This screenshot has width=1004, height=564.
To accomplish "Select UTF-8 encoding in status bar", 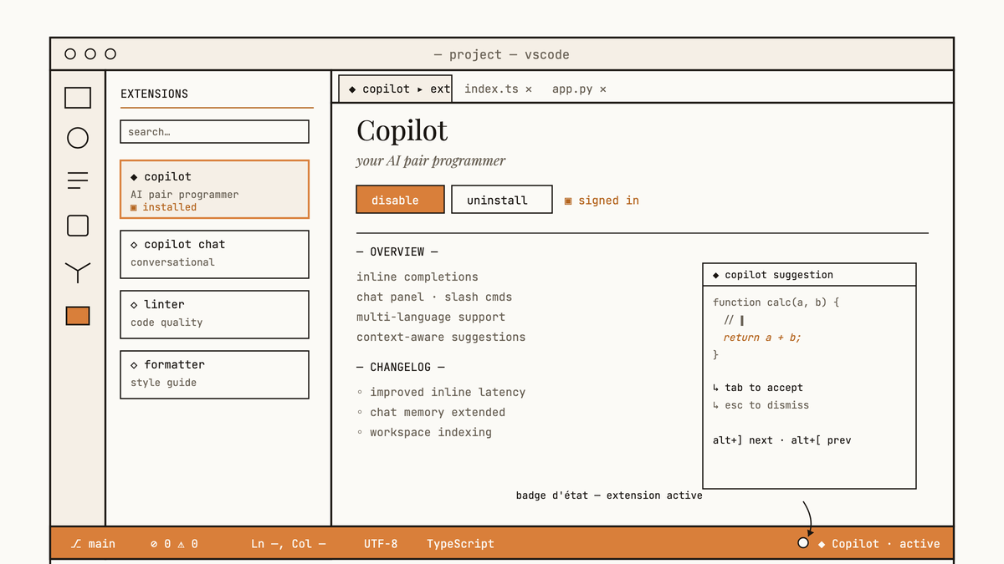I will point(381,544).
